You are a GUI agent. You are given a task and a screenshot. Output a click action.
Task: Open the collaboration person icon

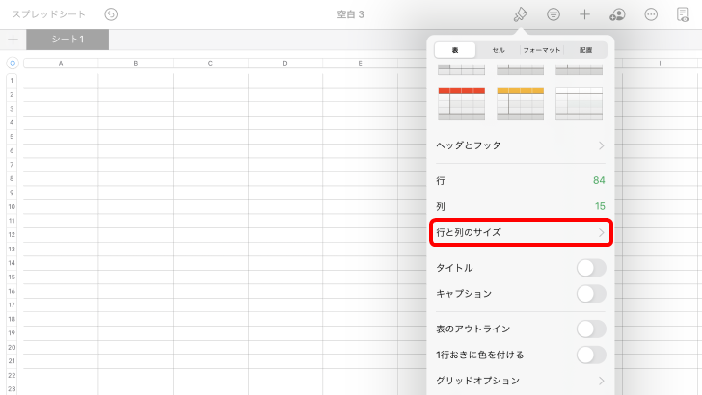click(x=617, y=14)
